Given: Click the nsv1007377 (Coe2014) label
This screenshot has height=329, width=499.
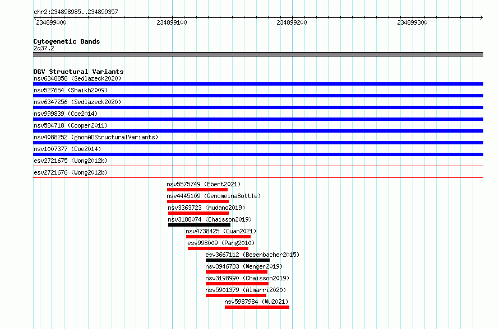Looking at the screenshot, I should (67, 149).
